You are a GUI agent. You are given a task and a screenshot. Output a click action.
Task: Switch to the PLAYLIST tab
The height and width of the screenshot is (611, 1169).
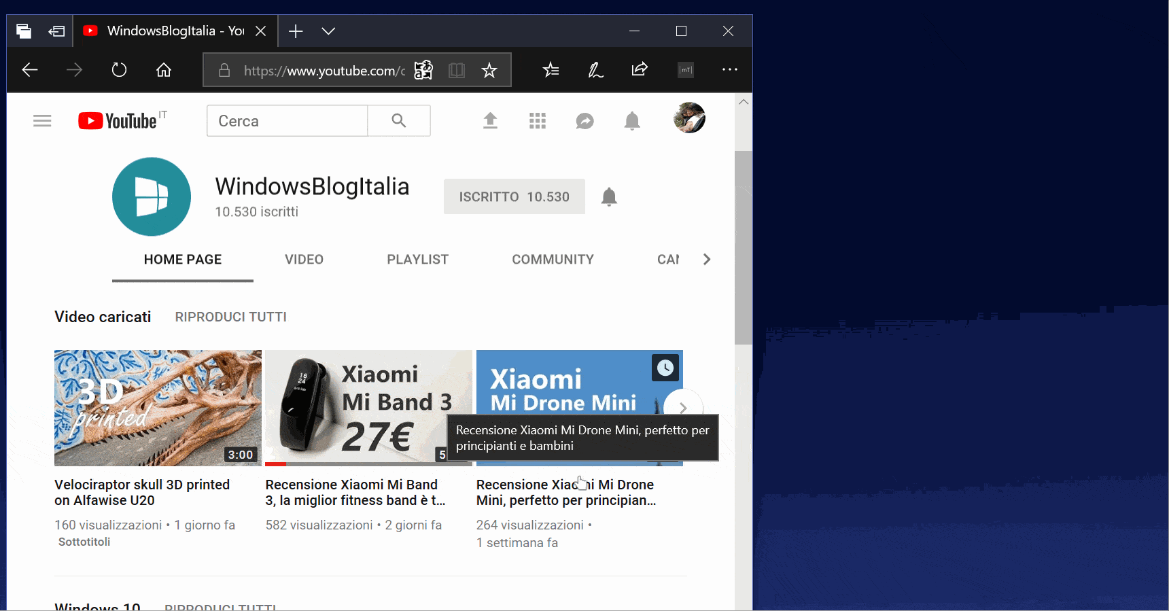click(417, 260)
